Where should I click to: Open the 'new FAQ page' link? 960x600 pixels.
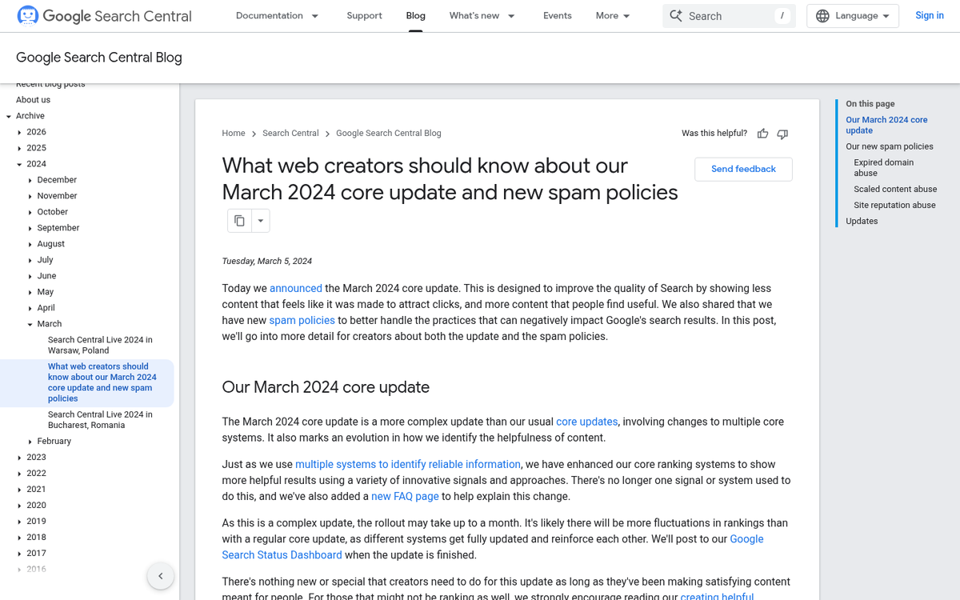pyautogui.click(x=405, y=496)
